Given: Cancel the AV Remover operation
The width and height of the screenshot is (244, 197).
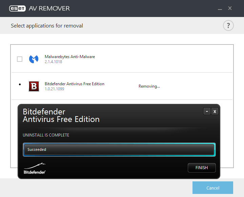Looking at the screenshot, I should (213, 187).
